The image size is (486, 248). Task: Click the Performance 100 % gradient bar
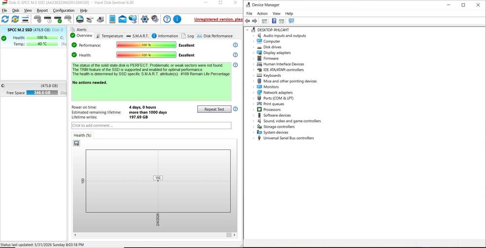coord(146,45)
